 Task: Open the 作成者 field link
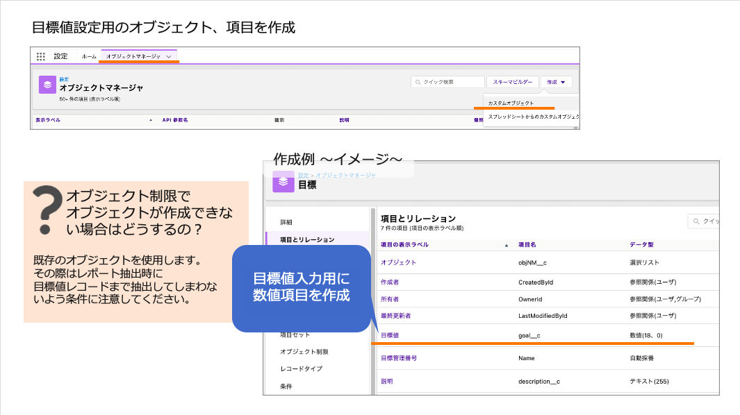pyautogui.click(x=390, y=282)
